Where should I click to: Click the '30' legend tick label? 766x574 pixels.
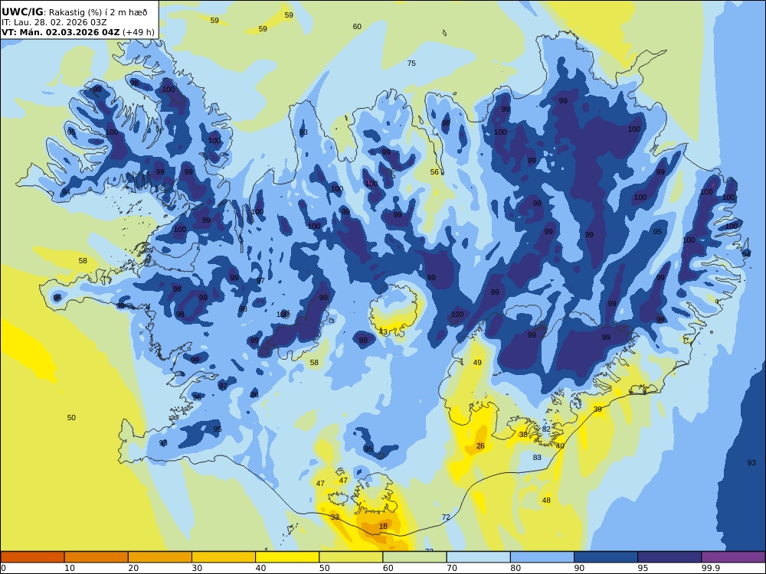click(197, 568)
